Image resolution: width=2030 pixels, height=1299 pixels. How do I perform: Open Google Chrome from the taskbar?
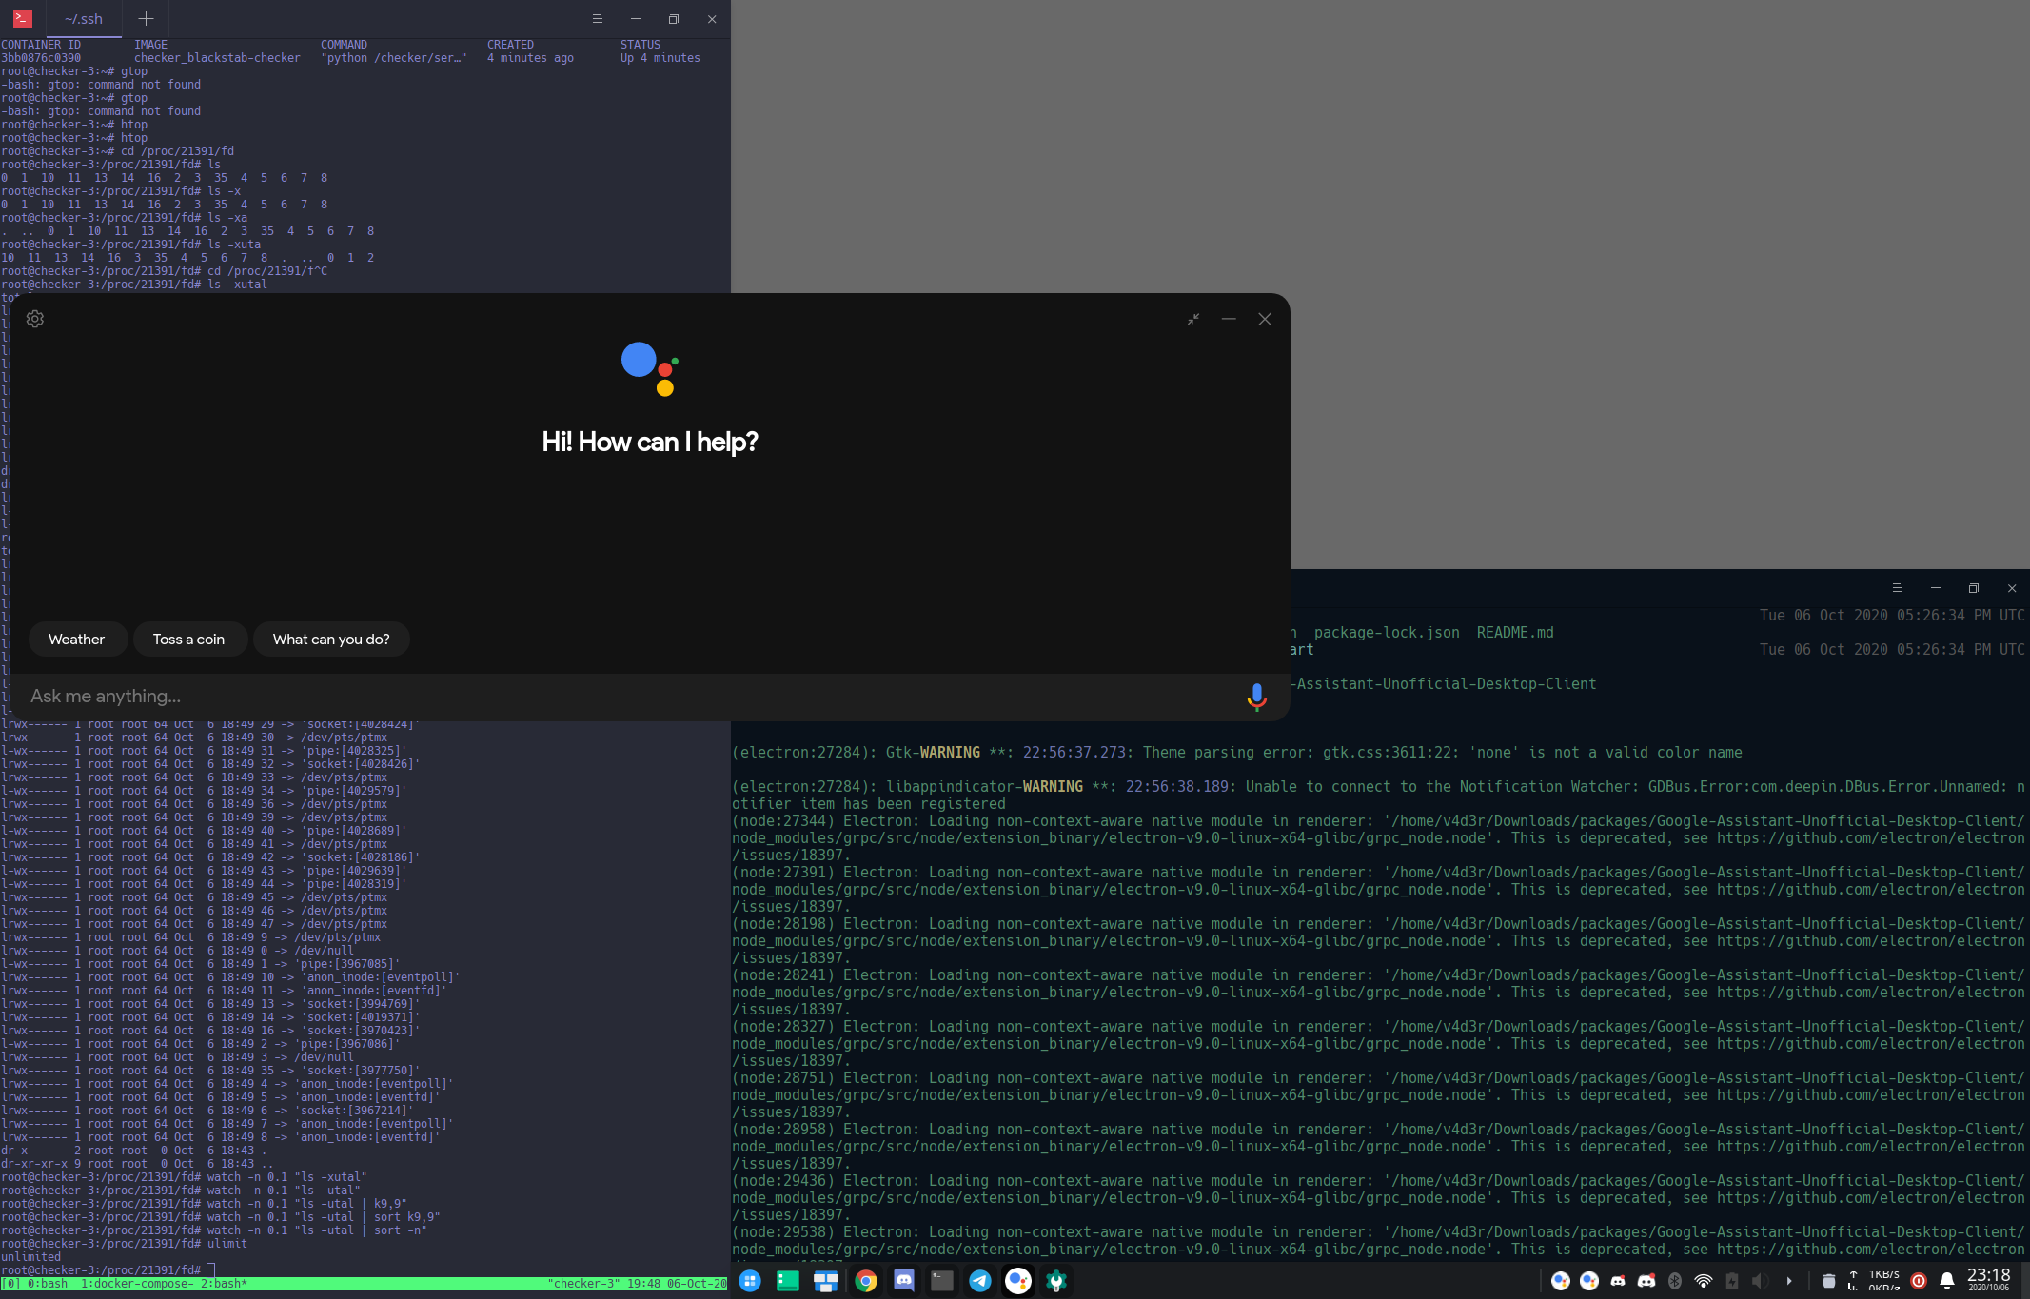point(865,1282)
